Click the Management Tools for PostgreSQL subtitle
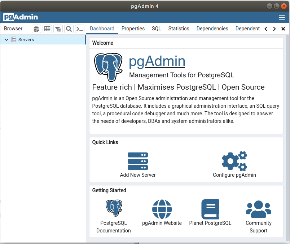Screen dimensions: 290x244 pyautogui.click(x=182, y=75)
